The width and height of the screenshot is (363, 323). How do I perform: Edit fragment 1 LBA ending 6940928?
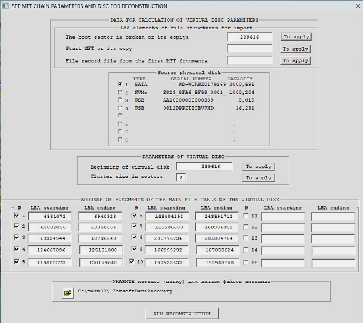point(101,217)
